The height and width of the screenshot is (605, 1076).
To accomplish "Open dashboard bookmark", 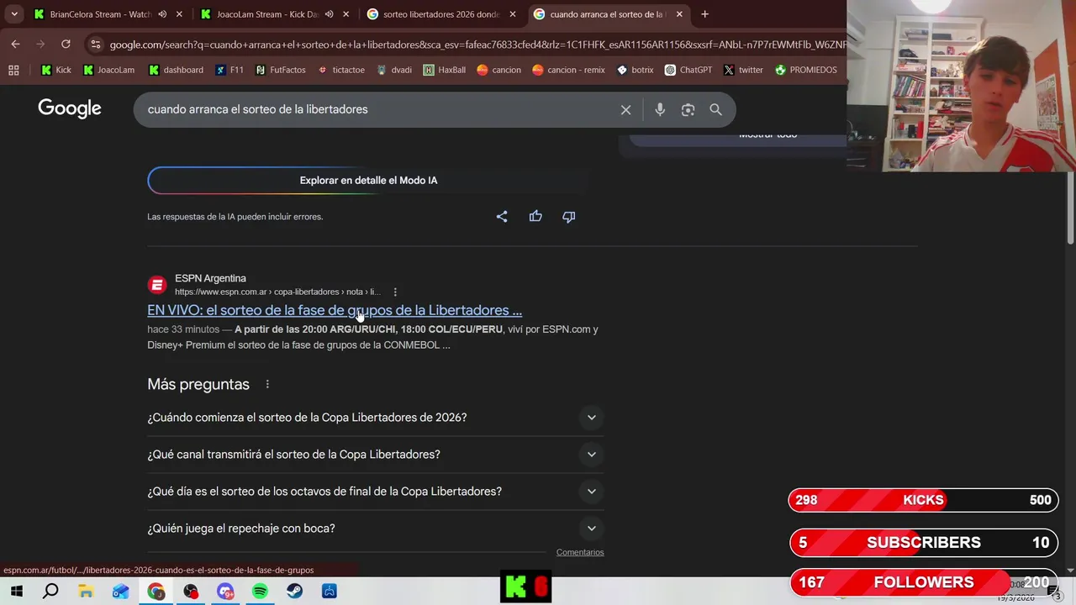I will click(x=176, y=70).
